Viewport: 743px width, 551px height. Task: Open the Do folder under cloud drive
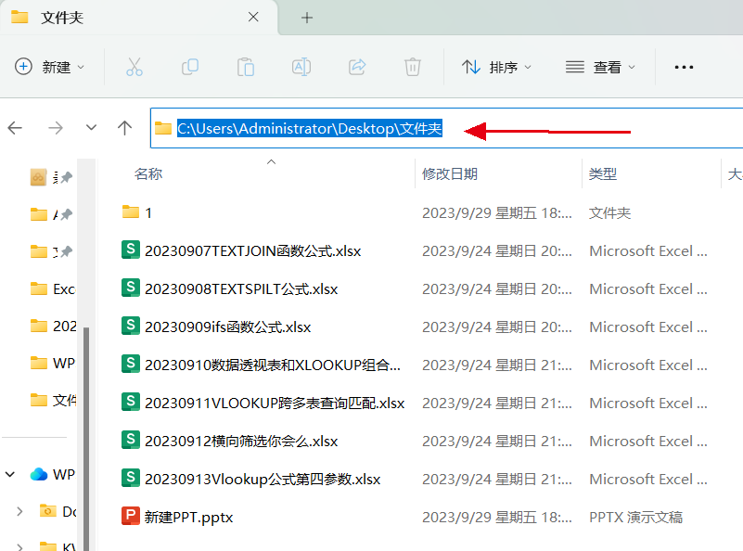(58, 512)
